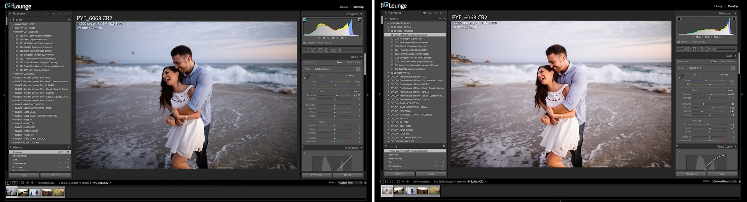Go to next photo arrow in right filmstrip bar
The width and height of the screenshot is (747, 202).
coord(407,182)
